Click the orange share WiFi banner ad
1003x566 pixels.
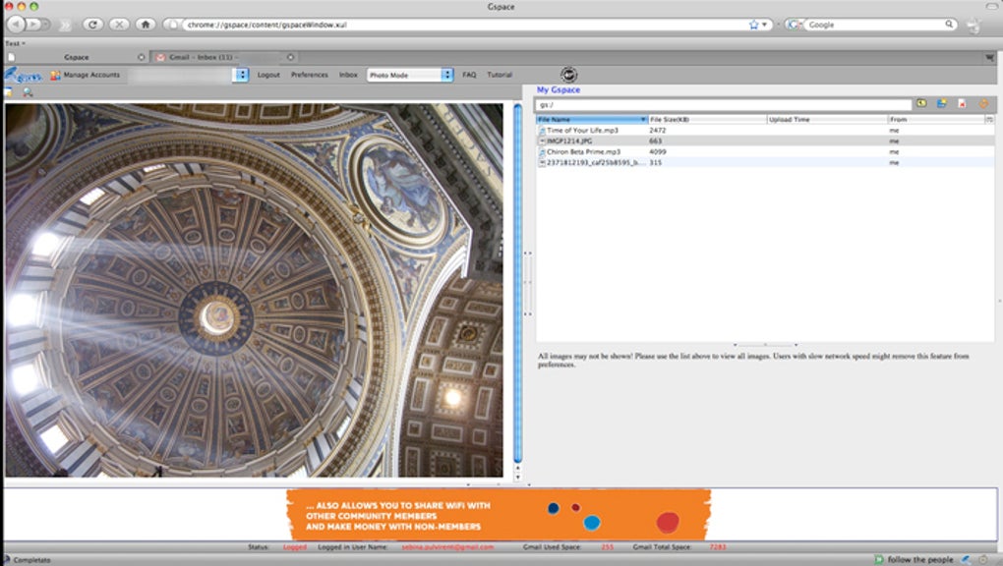[499, 515]
